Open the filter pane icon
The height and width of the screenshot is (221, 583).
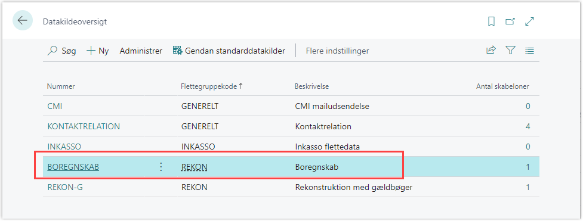(x=510, y=51)
